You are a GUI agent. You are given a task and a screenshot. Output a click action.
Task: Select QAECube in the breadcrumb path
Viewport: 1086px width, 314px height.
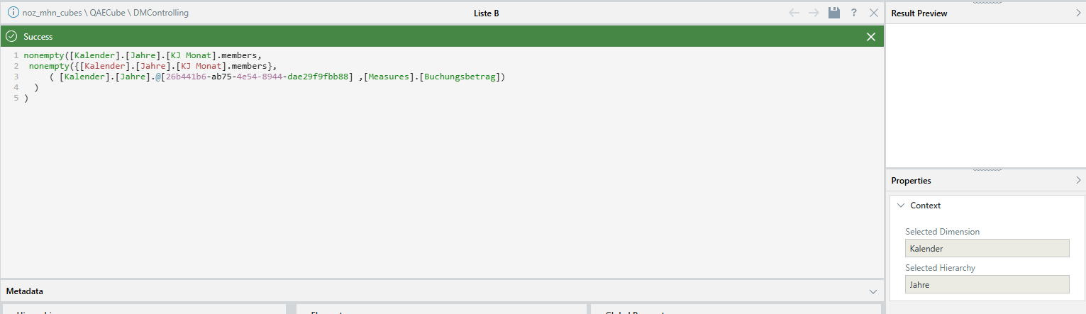109,13
